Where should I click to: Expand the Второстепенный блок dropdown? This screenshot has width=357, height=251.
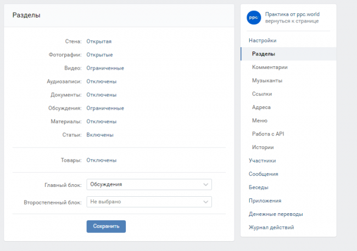[149, 202]
